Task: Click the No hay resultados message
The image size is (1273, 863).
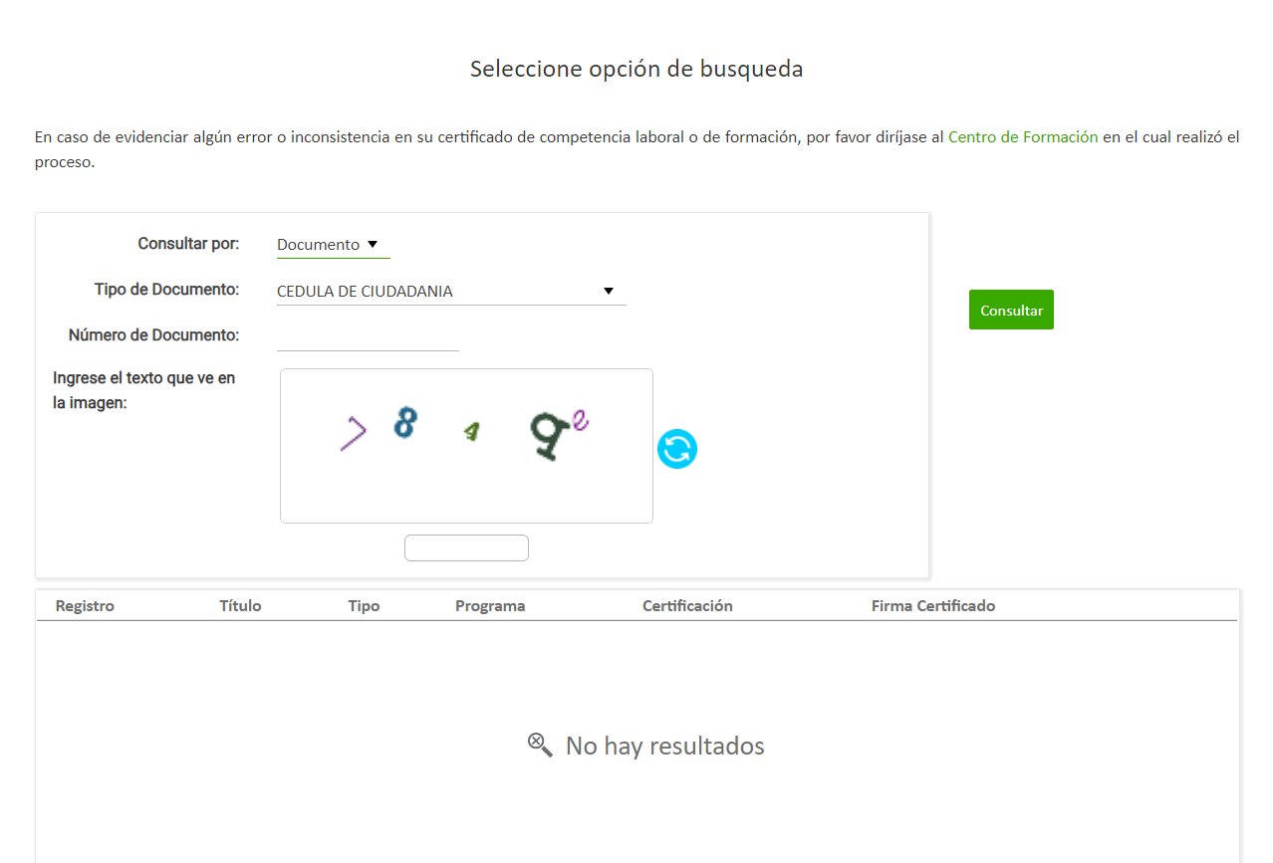Action: [664, 746]
